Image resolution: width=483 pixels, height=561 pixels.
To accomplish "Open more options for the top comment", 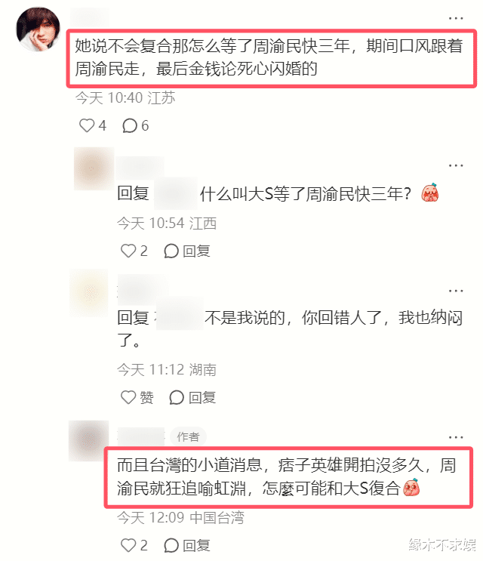I will click(x=456, y=18).
